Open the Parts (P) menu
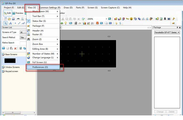This screenshot has width=183, height=120. [x=80, y=7]
